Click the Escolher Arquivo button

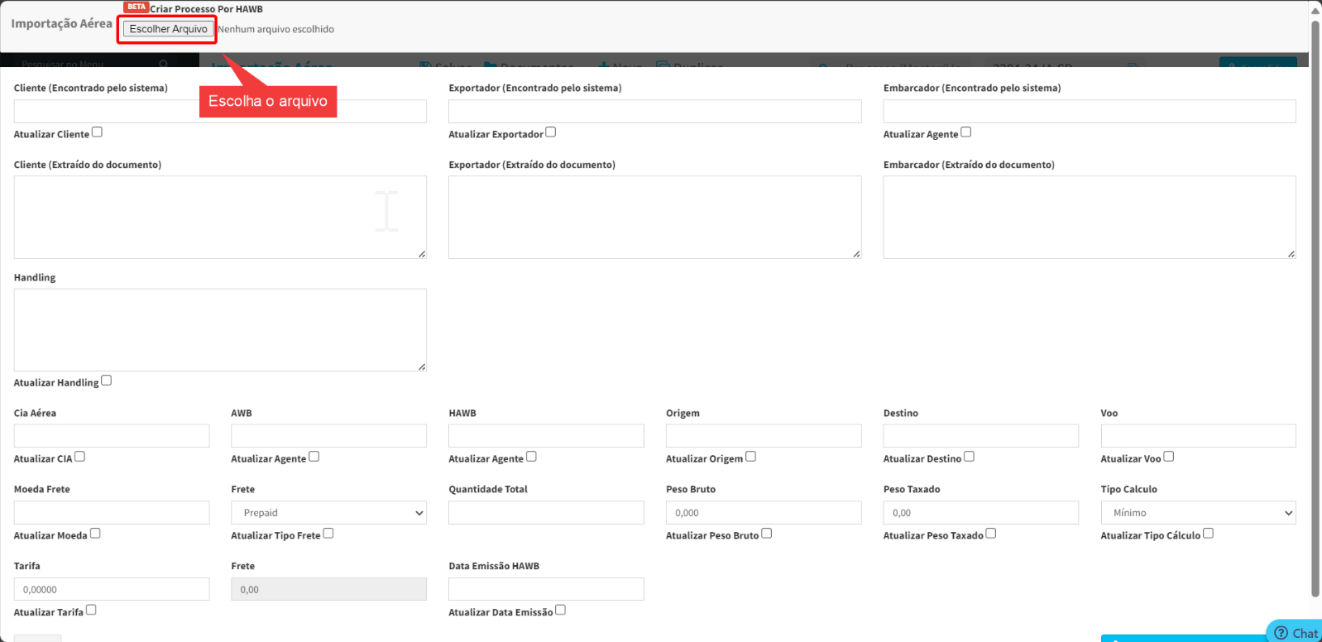point(169,29)
